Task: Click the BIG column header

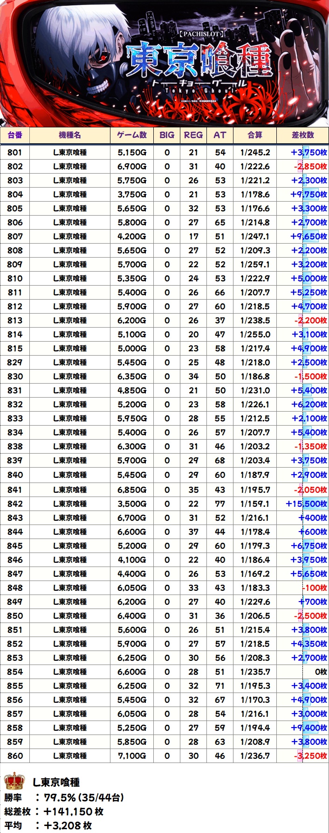Action: [167, 135]
